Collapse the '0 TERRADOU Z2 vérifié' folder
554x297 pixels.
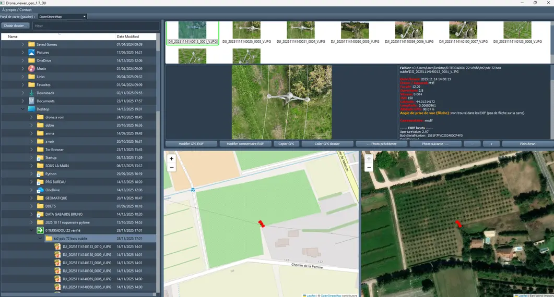31,230
